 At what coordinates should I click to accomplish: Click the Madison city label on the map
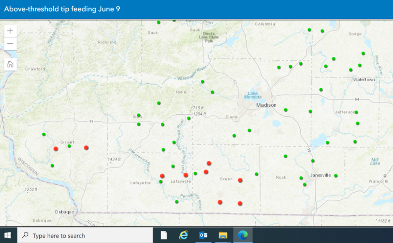coord(266,105)
